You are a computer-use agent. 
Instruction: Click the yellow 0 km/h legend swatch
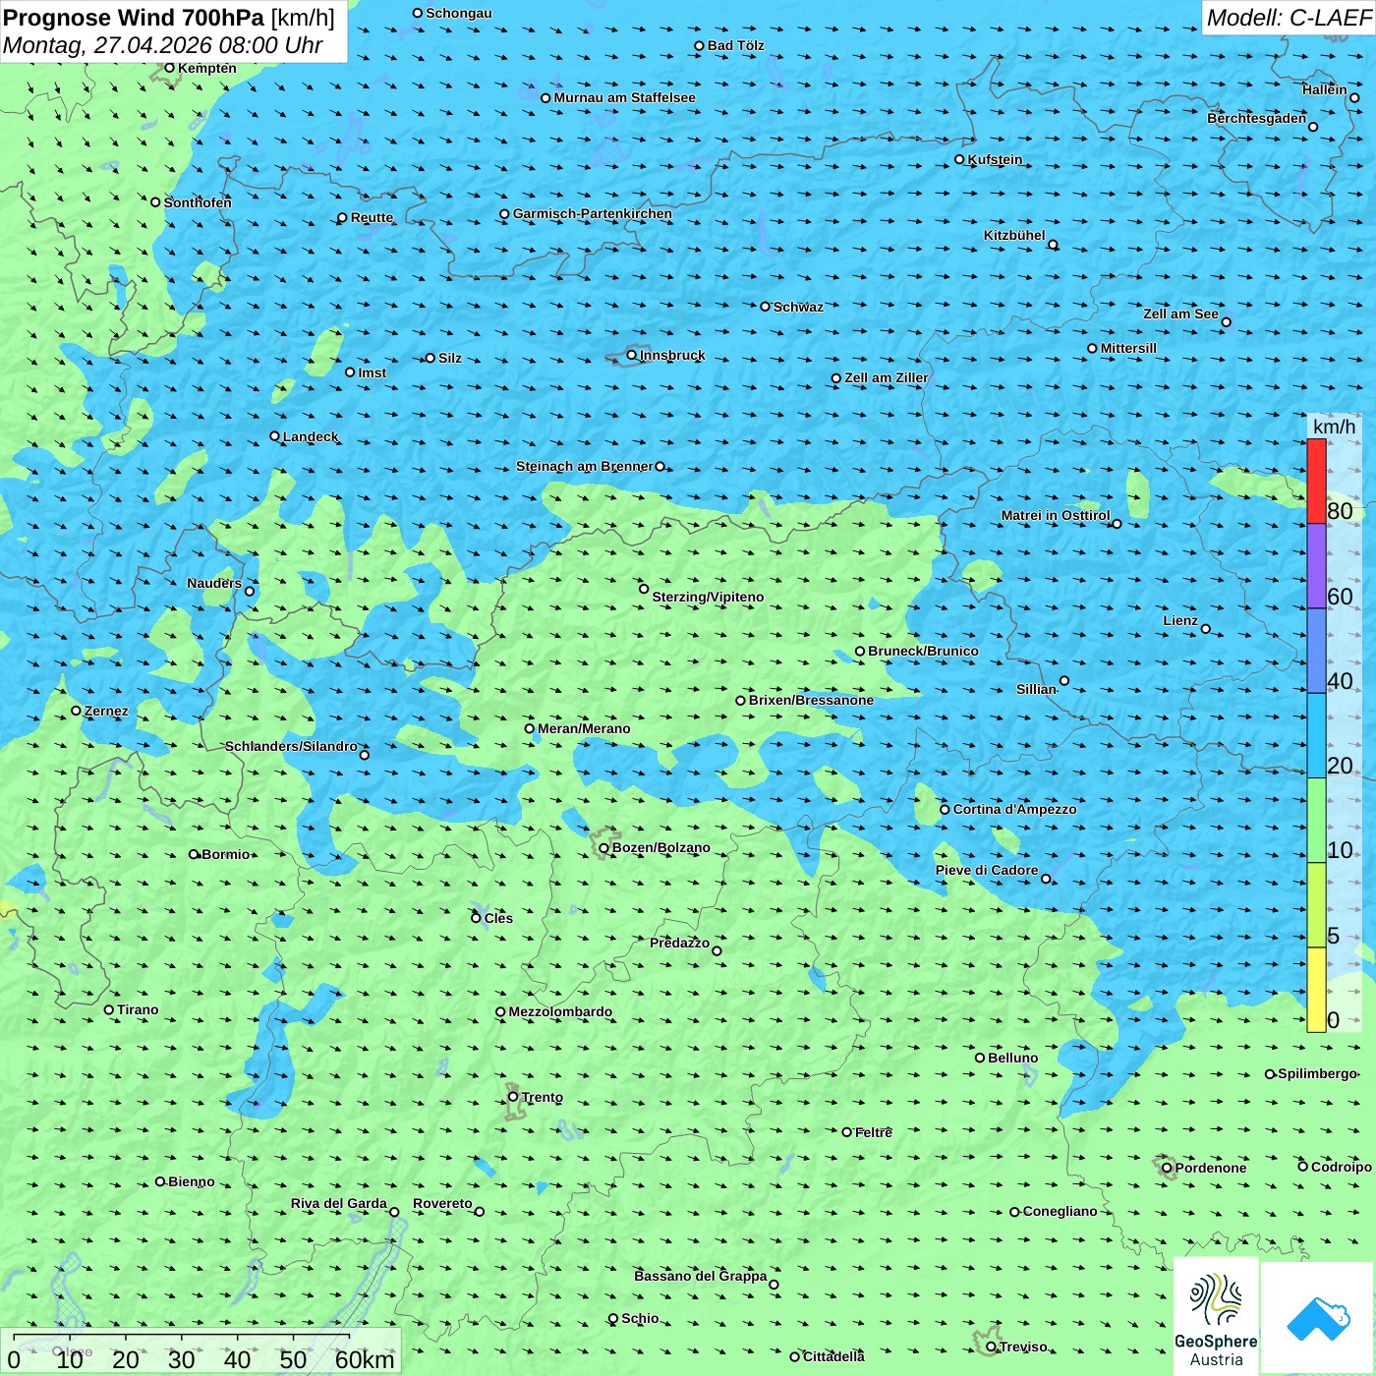(x=1316, y=990)
